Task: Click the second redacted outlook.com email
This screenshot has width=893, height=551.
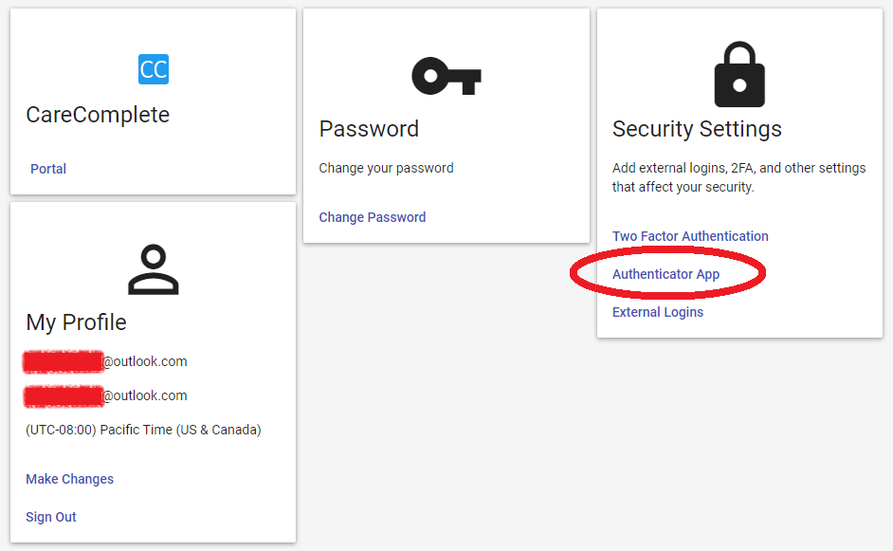Action: pos(104,395)
